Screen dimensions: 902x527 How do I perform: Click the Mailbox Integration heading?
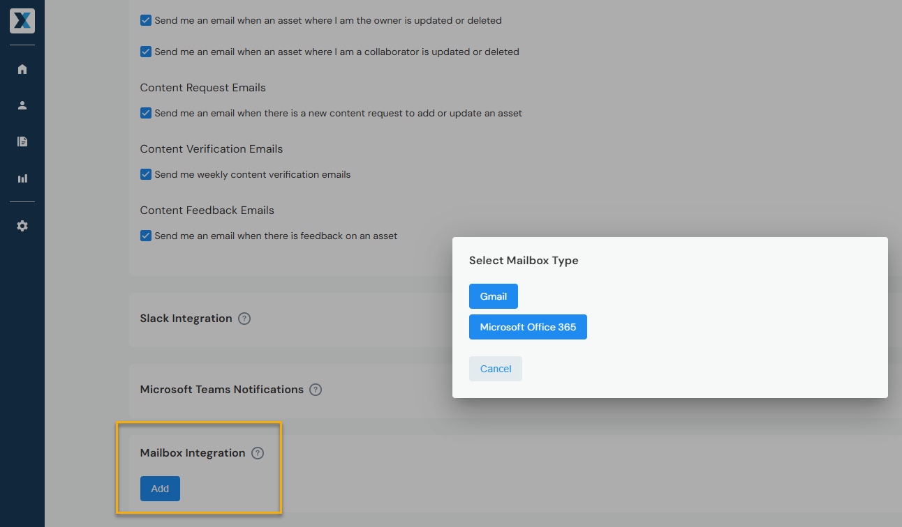[x=193, y=453]
